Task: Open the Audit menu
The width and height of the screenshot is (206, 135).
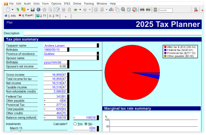Action: coord(27,4)
